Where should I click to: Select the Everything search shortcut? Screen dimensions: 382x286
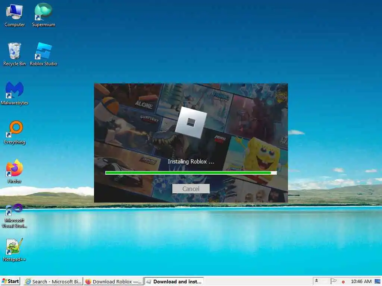(15, 133)
